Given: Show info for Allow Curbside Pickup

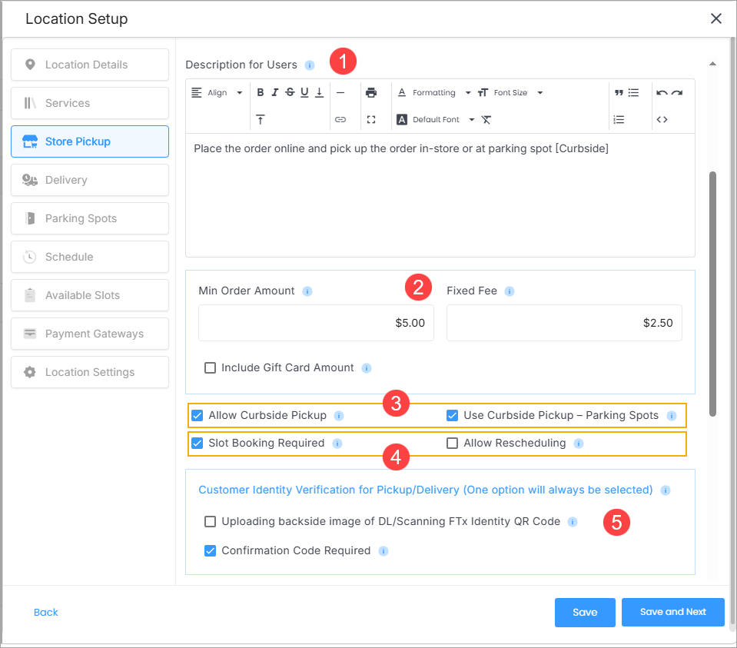Looking at the screenshot, I should point(339,416).
